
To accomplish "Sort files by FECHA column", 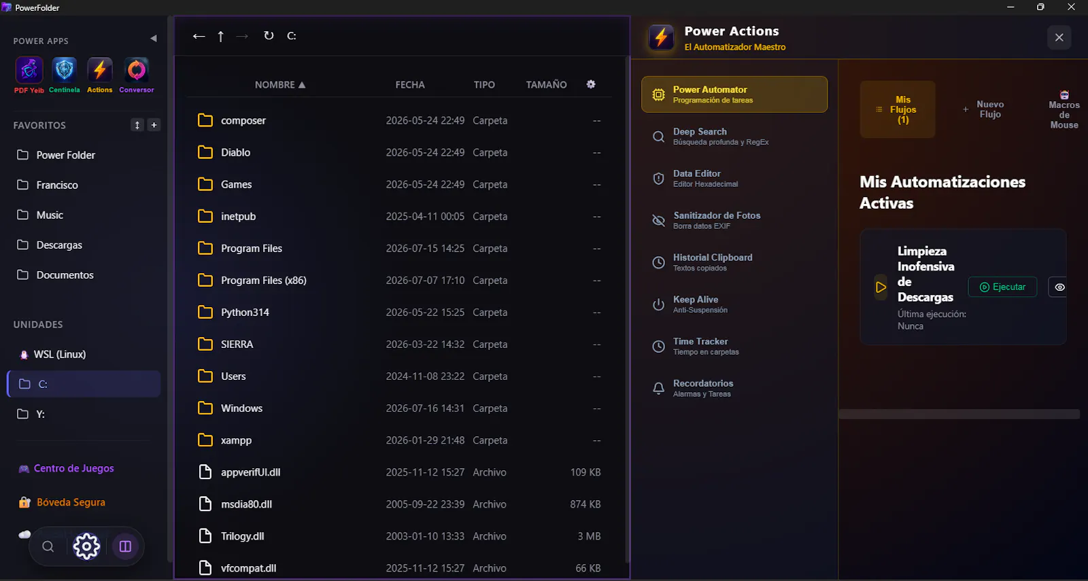I will [x=410, y=85].
